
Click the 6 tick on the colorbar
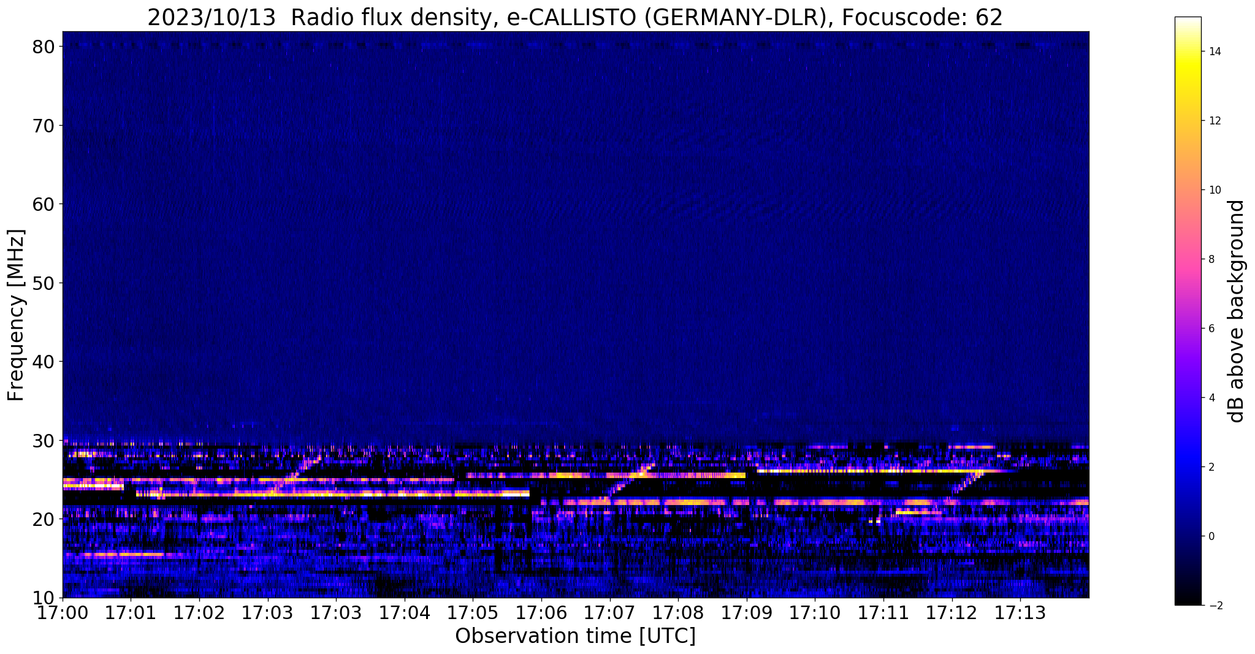(1211, 329)
